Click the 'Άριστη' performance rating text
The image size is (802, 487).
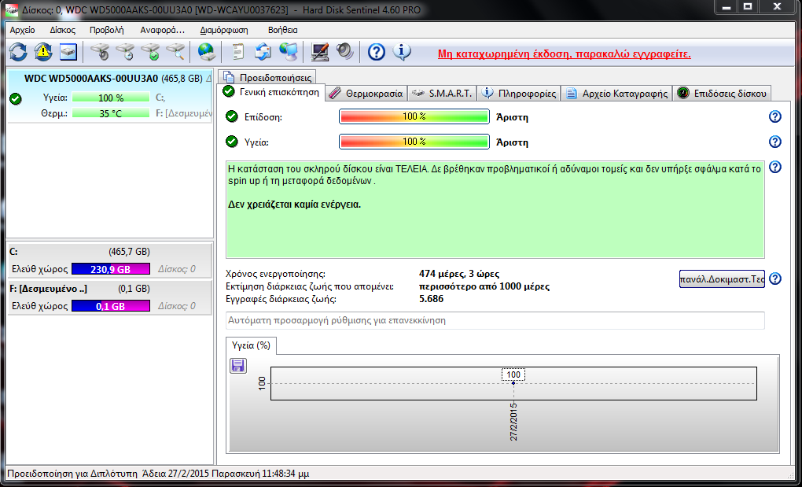click(512, 117)
